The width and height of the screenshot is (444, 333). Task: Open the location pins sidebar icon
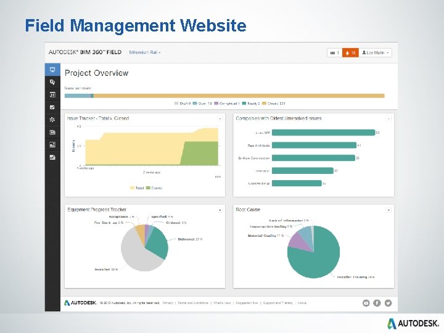coord(52,82)
